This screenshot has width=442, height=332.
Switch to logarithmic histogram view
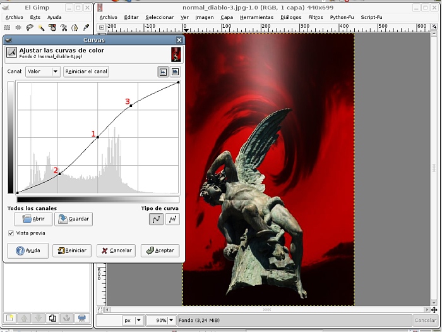coord(175,72)
